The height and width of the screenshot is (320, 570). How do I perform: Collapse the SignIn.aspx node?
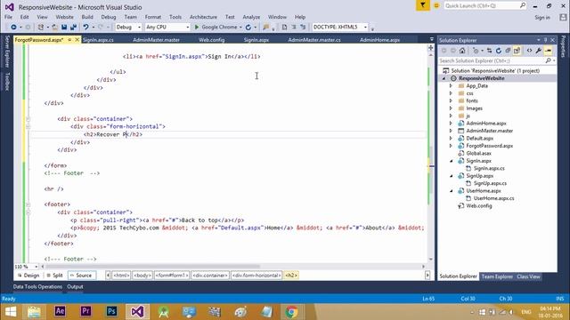(452, 161)
